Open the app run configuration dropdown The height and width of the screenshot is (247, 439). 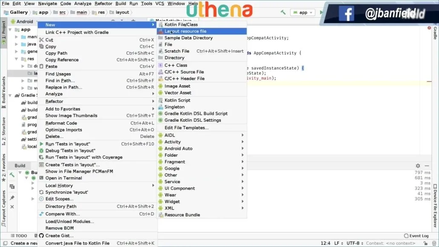click(x=303, y=12)
